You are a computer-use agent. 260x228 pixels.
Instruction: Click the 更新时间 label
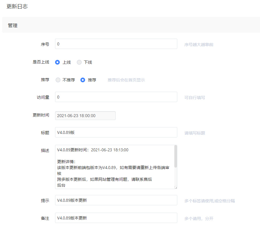click(x=41, y=115)
